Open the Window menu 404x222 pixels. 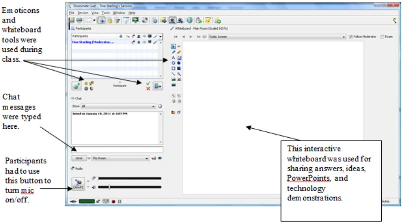119,13
